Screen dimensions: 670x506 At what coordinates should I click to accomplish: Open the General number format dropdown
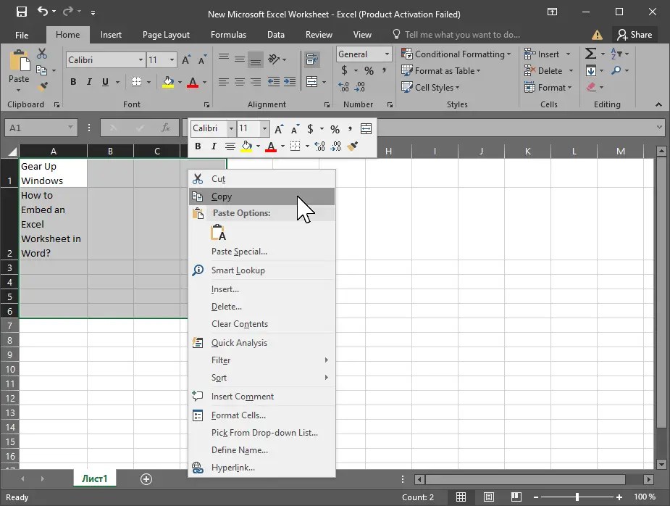(x=387, y=54)
